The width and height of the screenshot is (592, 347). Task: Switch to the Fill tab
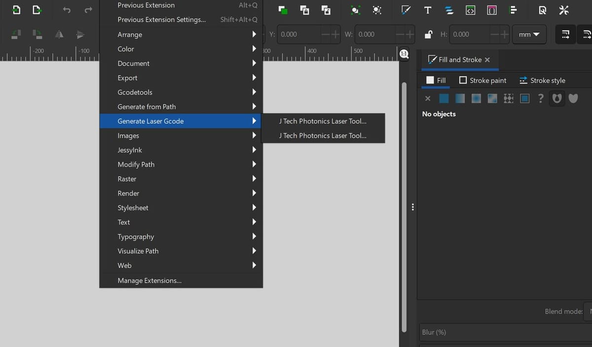(x=436, y=80)
